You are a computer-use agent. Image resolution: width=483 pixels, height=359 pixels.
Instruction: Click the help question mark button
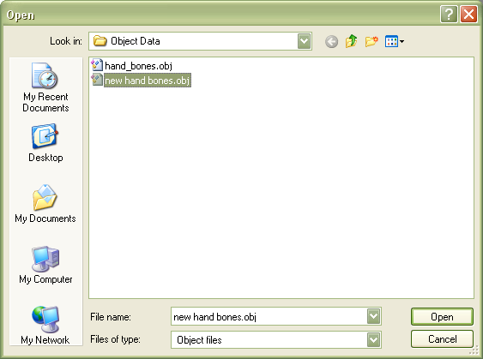click(x=449, y=15)
